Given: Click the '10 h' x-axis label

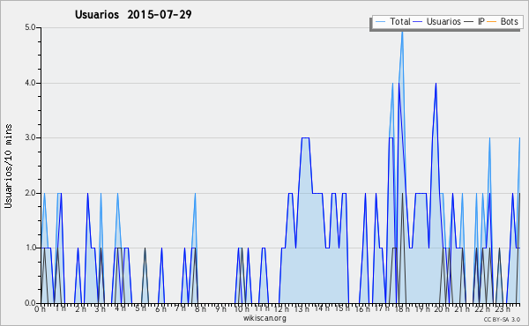Looking at the screenshot, I should (x=242, y=309).
